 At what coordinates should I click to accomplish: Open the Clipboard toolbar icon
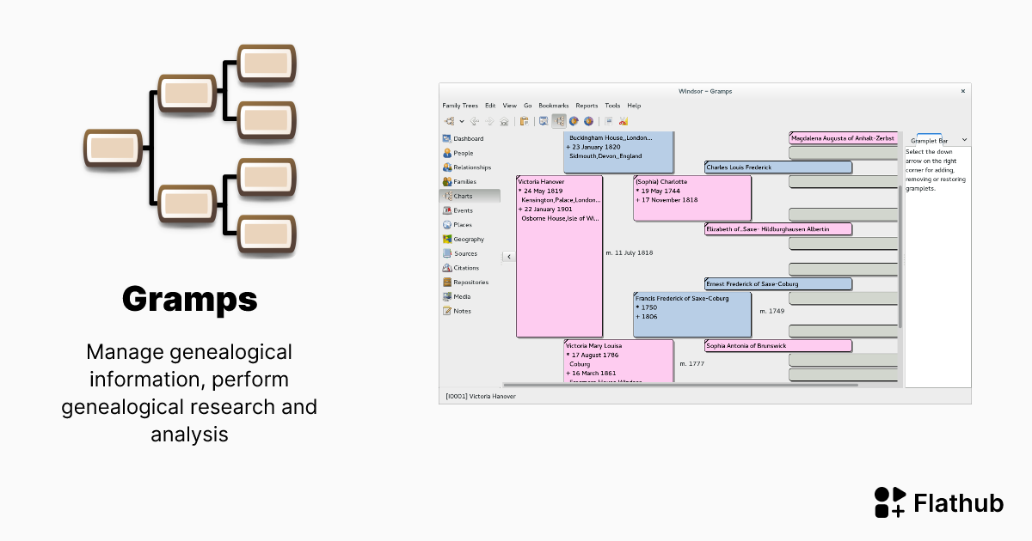tap(524, 121)
